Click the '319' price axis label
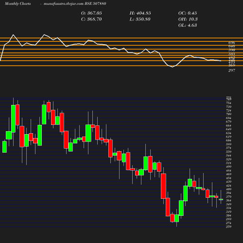243x243 pixels. [x=228, y=212]
